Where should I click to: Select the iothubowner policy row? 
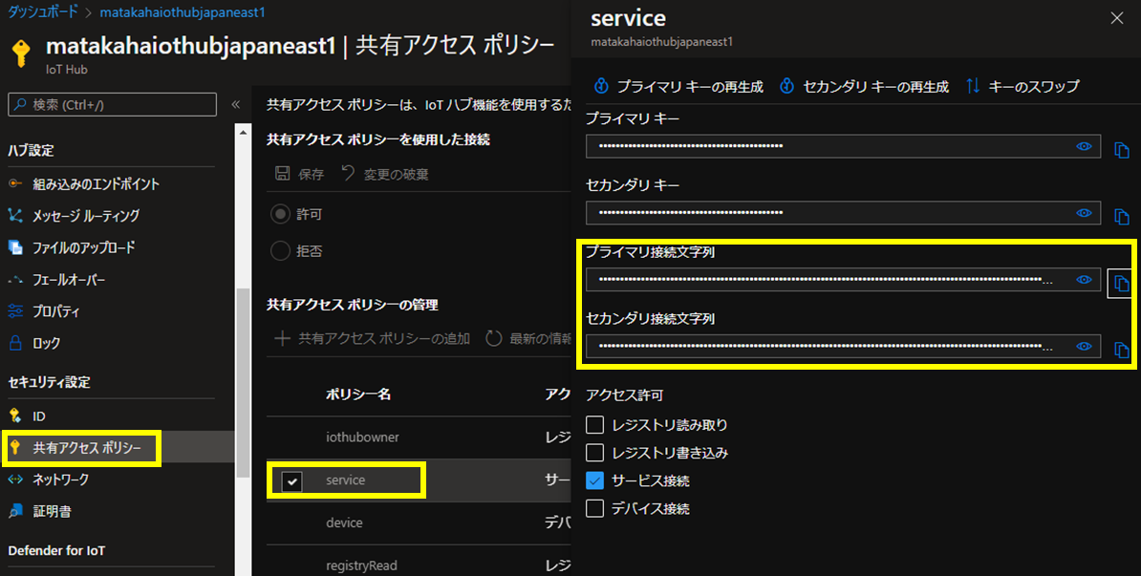coord(419,437)
